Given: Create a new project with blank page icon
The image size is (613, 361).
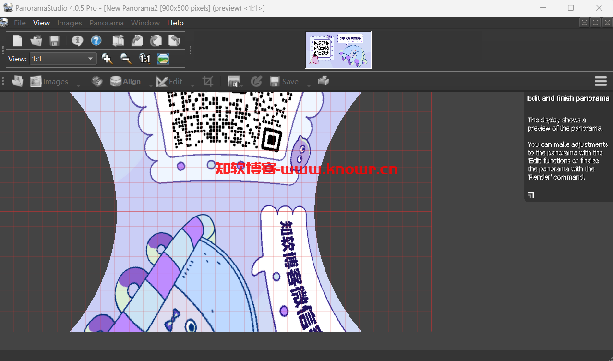Looking at the screenshot, I should click(18, 41).
